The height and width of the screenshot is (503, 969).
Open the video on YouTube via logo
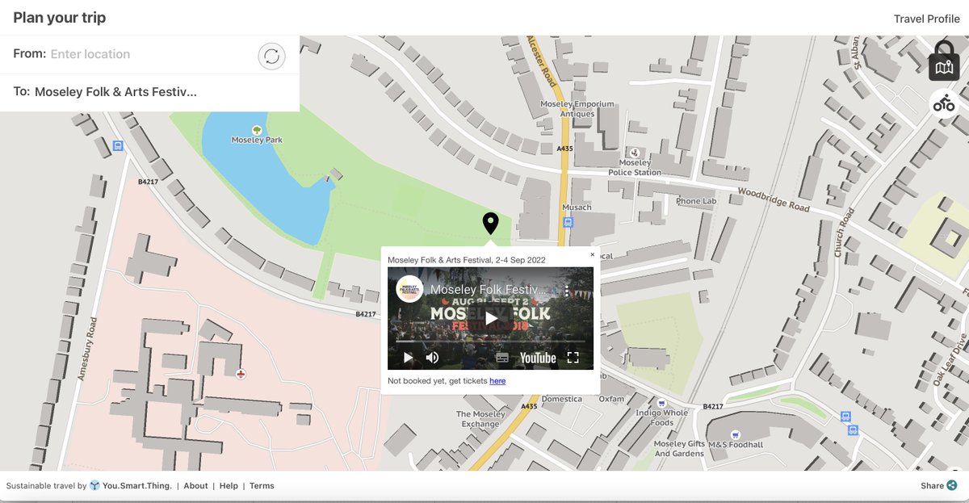pyautogui.click(x=538, y=358)
